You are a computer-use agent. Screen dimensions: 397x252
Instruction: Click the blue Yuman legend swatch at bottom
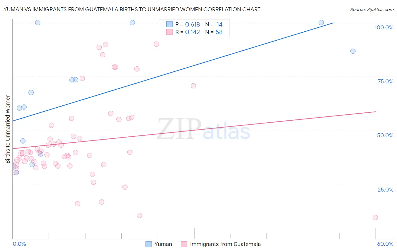(x=149, y=244)
